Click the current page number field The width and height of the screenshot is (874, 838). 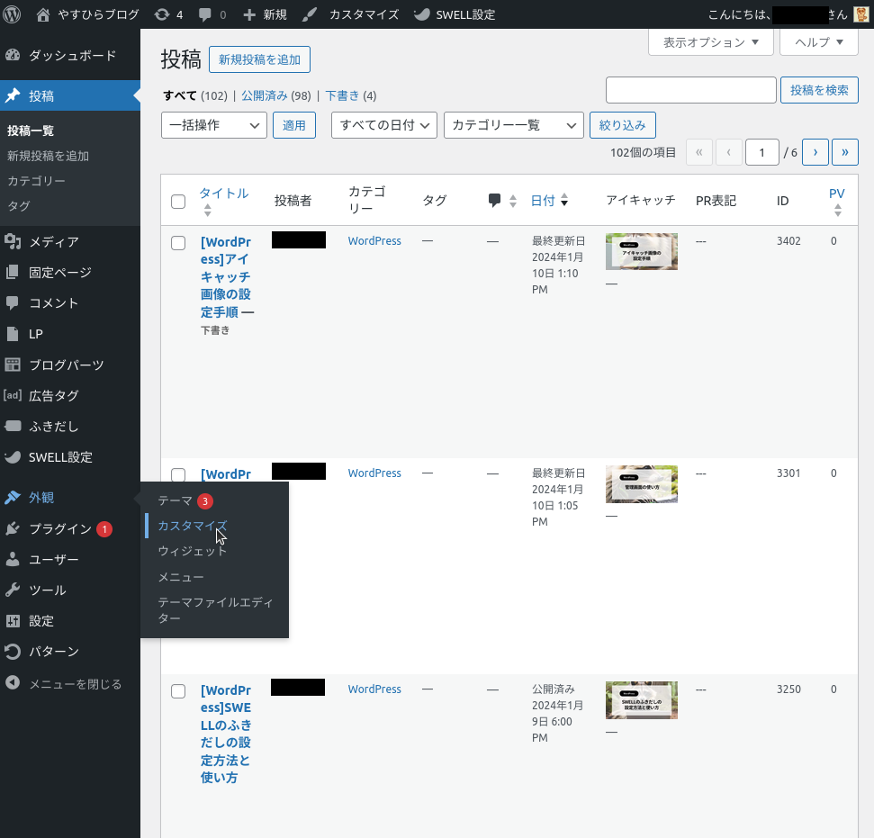(x=762, y=152)
